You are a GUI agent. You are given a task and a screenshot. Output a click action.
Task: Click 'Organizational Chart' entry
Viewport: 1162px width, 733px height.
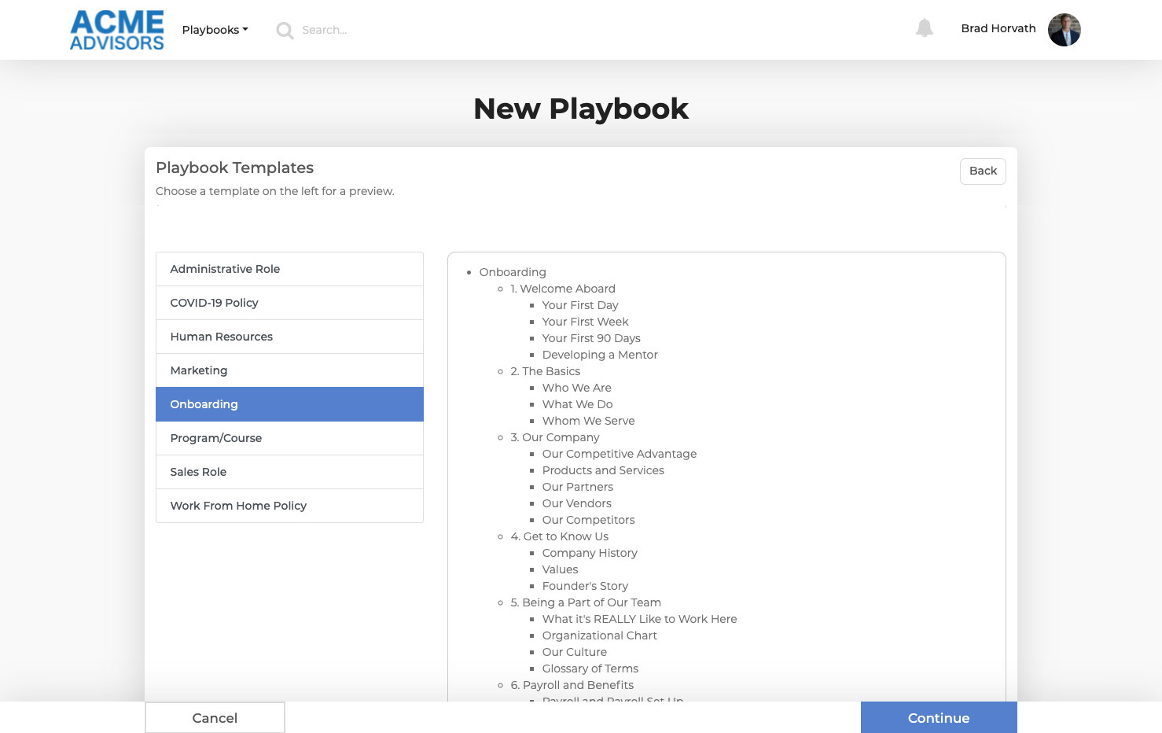coord(599,635)
